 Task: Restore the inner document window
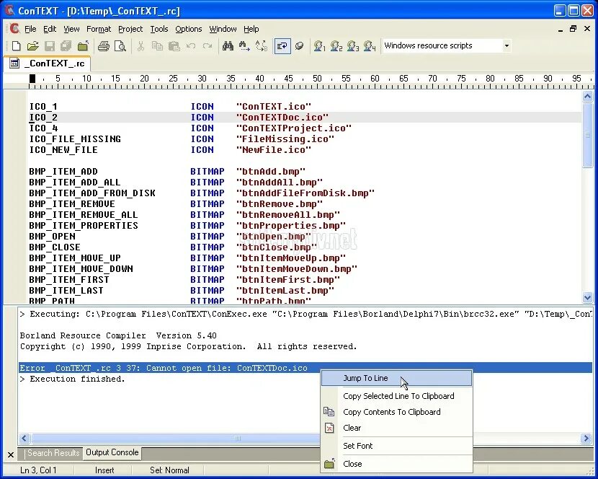click(x=573, y=29)
